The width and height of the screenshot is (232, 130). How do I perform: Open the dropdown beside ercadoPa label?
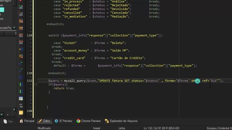pos(14,27)
